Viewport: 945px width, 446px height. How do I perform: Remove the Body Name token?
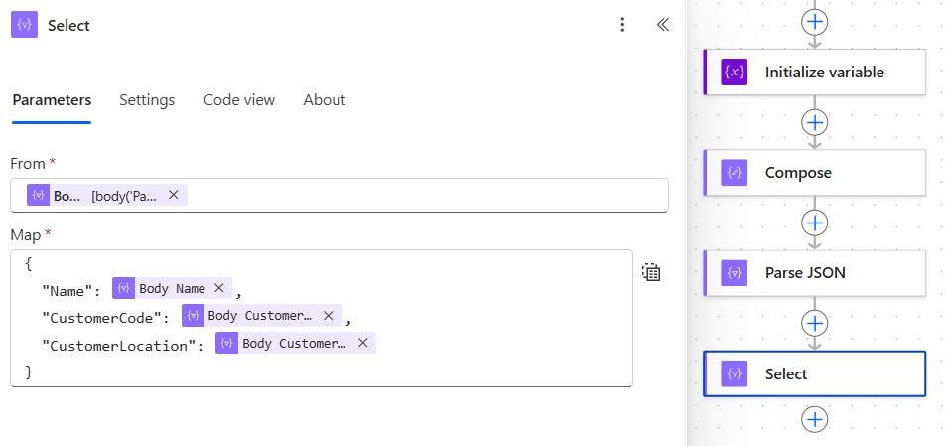(218, 289)
